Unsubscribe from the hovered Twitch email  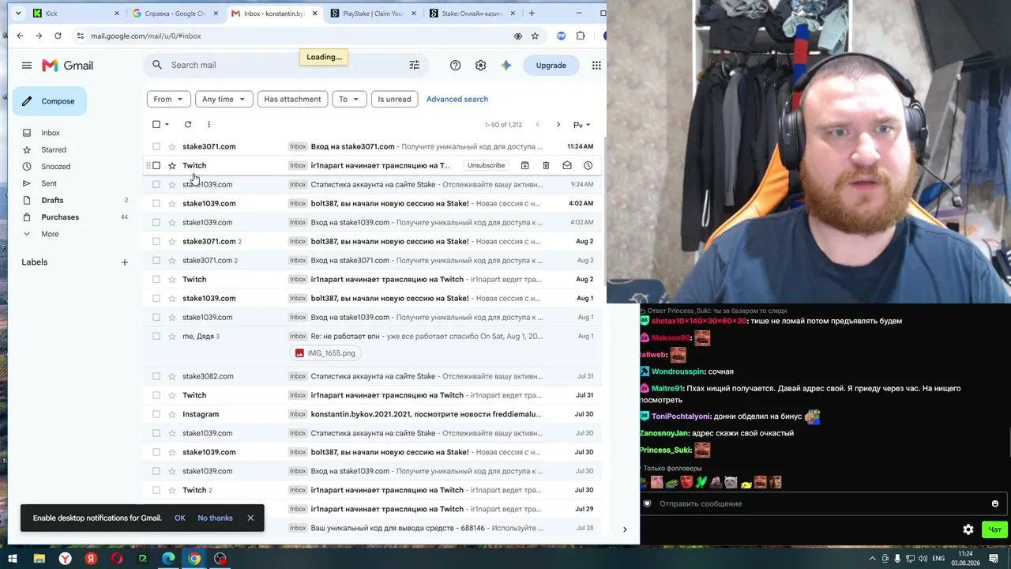(x=486, y=165)
